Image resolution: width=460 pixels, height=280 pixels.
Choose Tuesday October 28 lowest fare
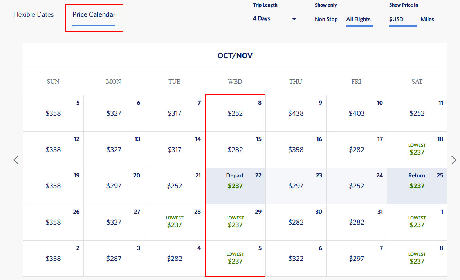click(175, 223)
